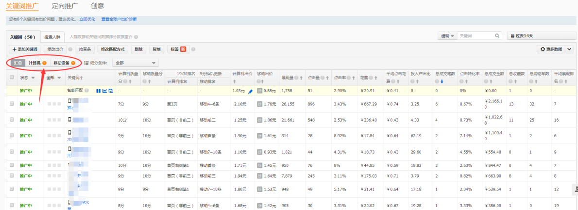The width and height of the screenshot is (578, 210).
Task: Switch to the 定向推广 top tab
Action: (x=64, y=6)
